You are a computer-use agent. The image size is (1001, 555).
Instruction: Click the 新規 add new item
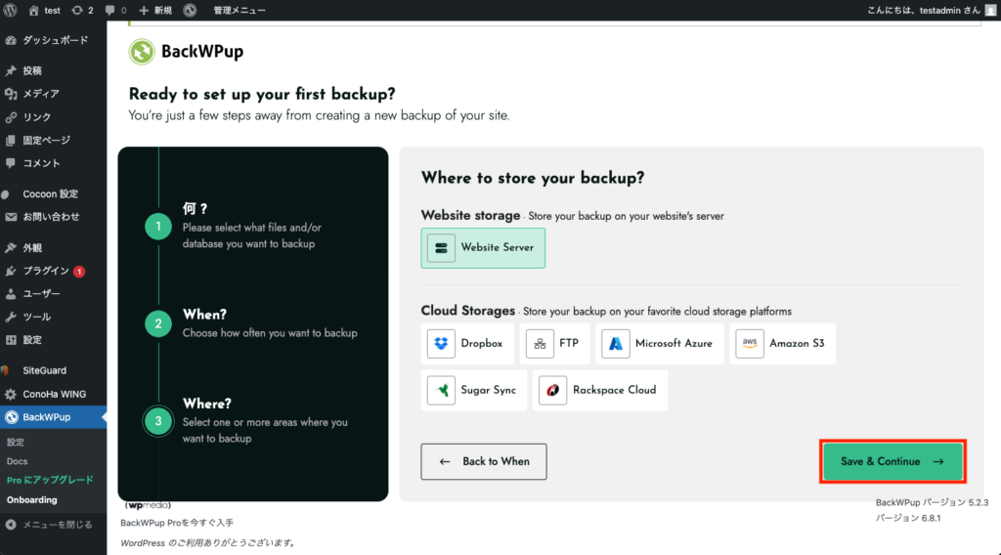(x=155, y=10)
